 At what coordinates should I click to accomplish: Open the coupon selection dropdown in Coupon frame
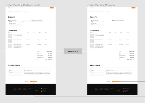click(x=97, y=25)
